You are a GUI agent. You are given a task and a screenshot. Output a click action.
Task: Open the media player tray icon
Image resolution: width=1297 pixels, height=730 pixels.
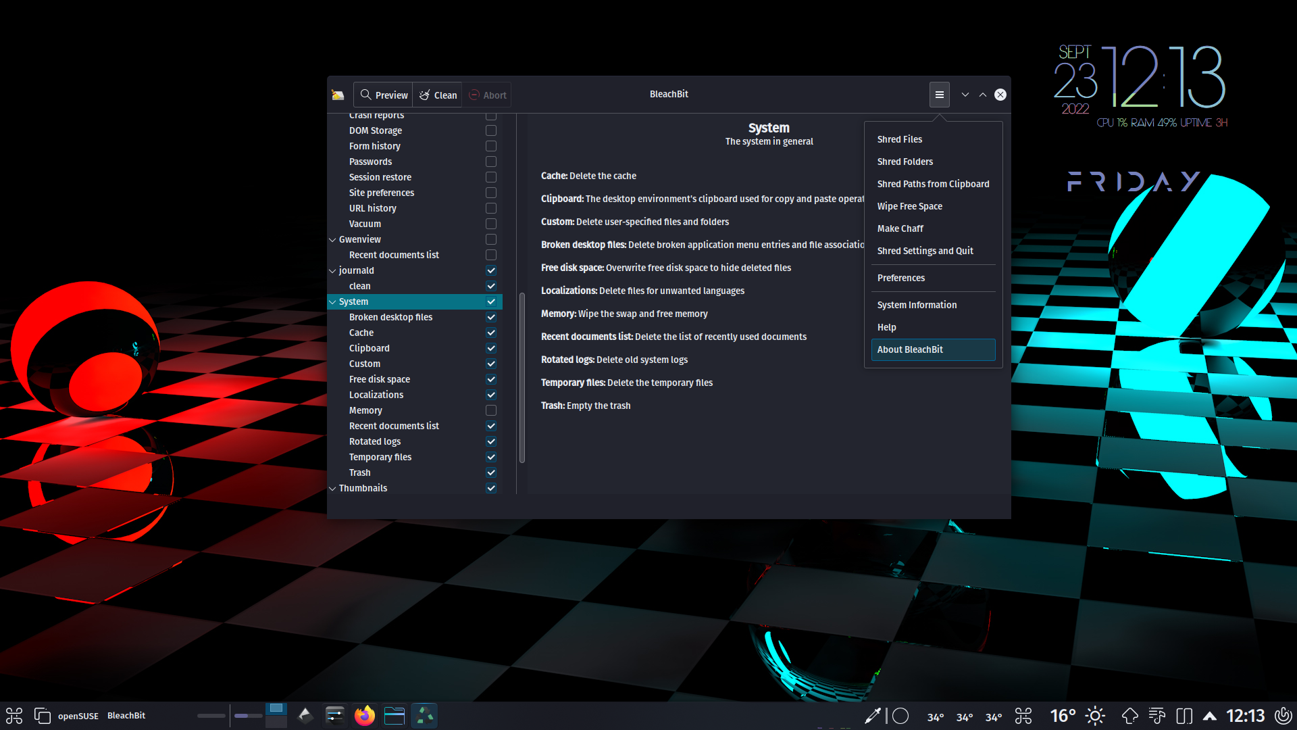pos(1156,716)
